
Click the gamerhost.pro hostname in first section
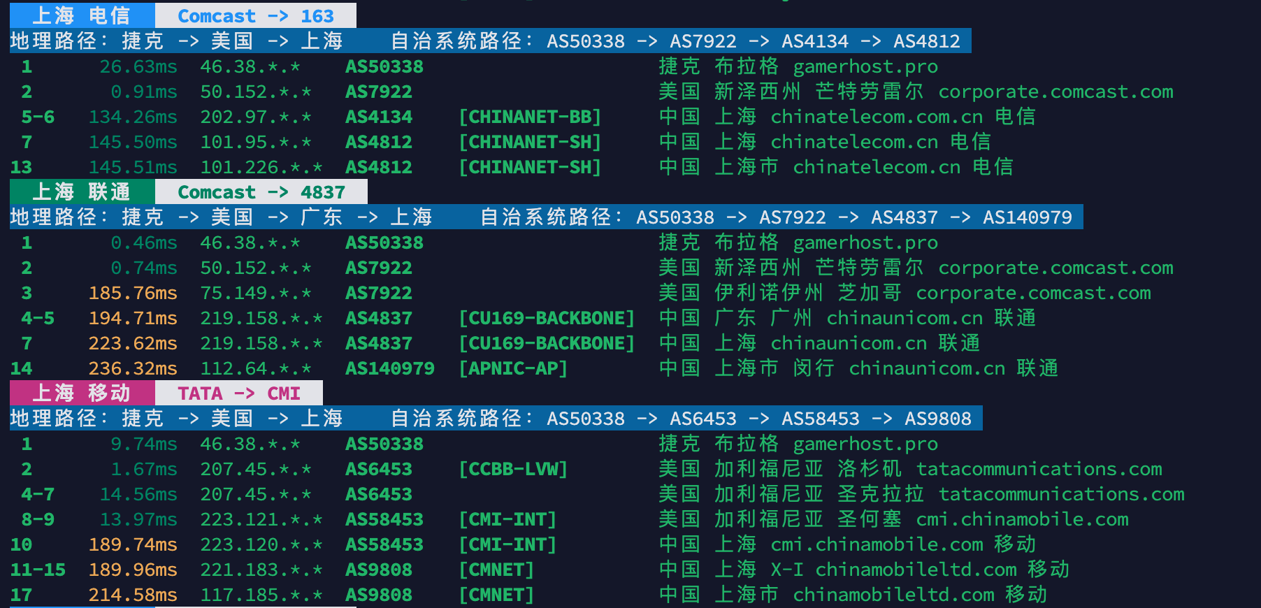(x=865, y=66)
